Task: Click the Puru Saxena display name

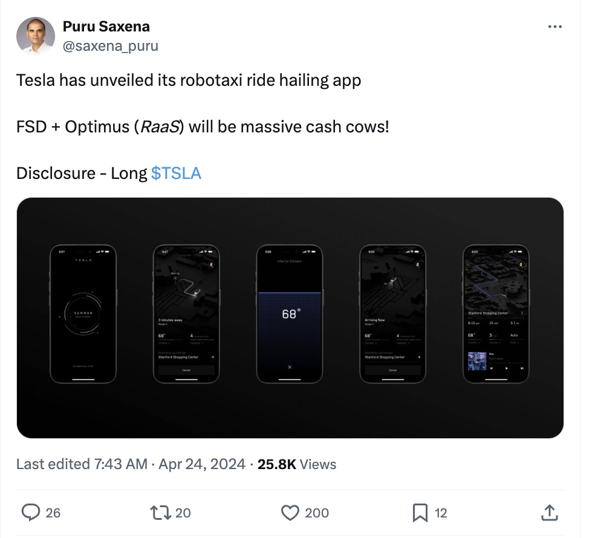Action: coord(106,27)
